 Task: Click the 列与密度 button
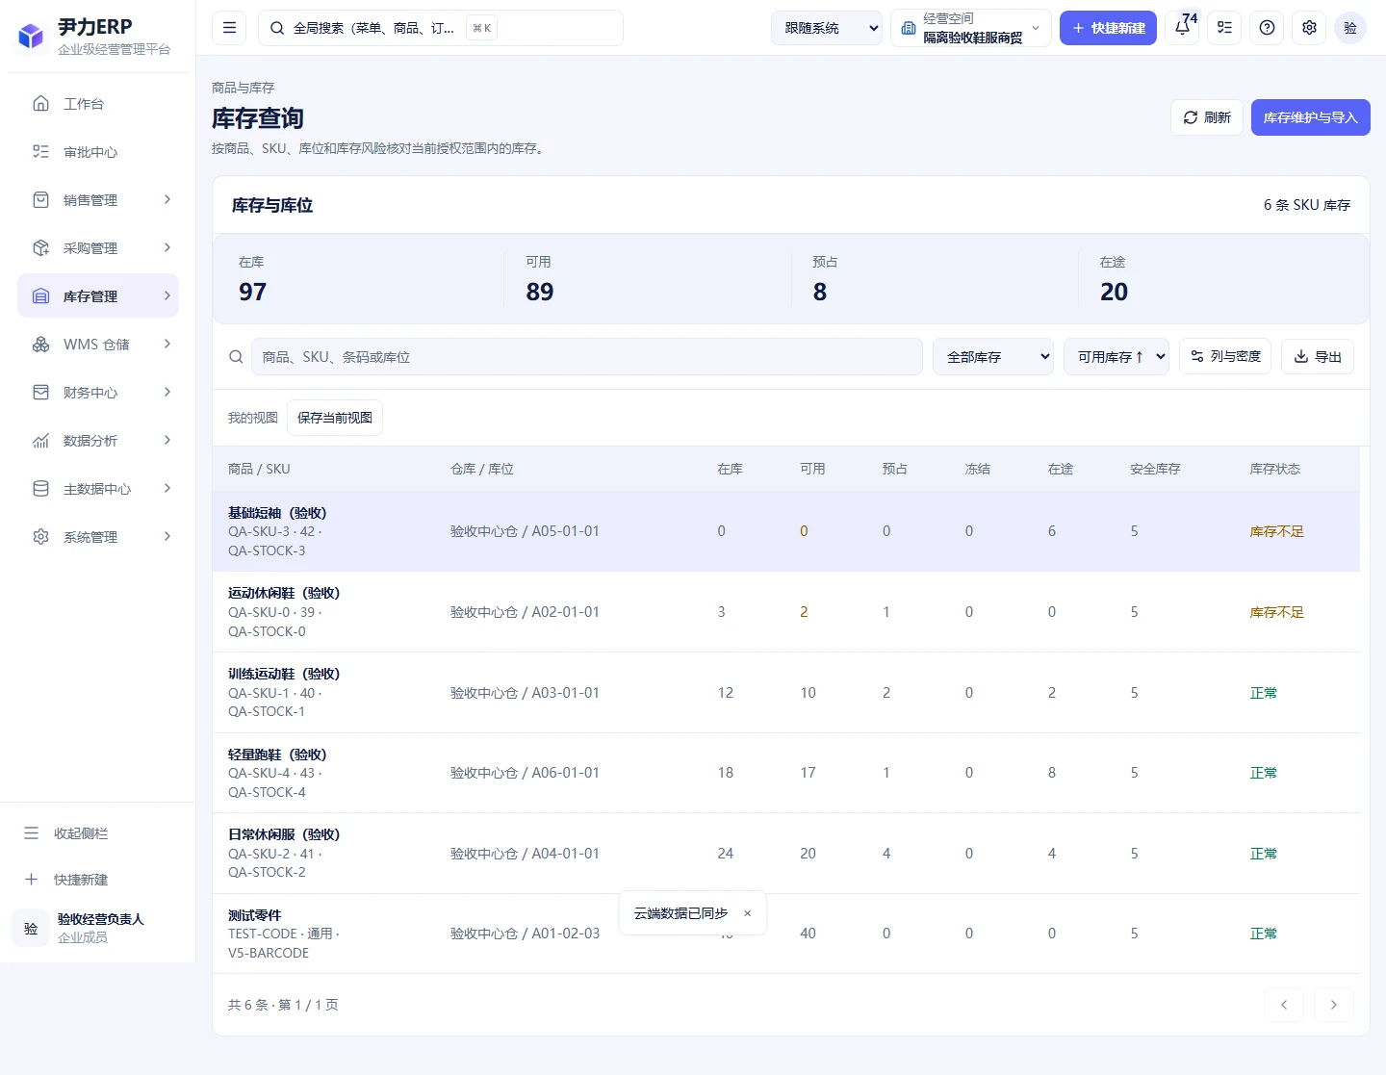pos(1225,357)
